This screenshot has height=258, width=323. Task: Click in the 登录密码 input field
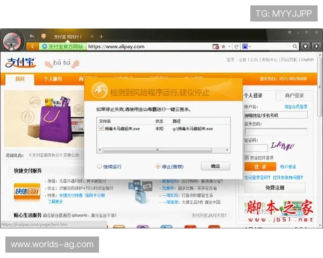[x=276, y=132]
